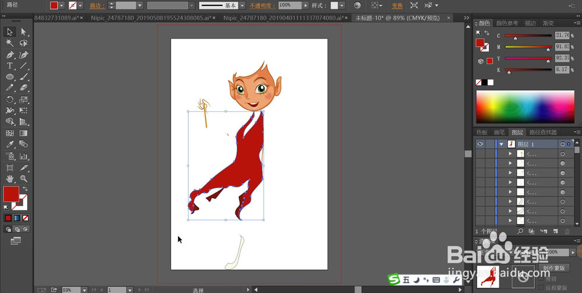Image resolution: width=582 pixels, height=293 pixels.
Task: Go to next artboard in status bar
Action: point(140,290)
